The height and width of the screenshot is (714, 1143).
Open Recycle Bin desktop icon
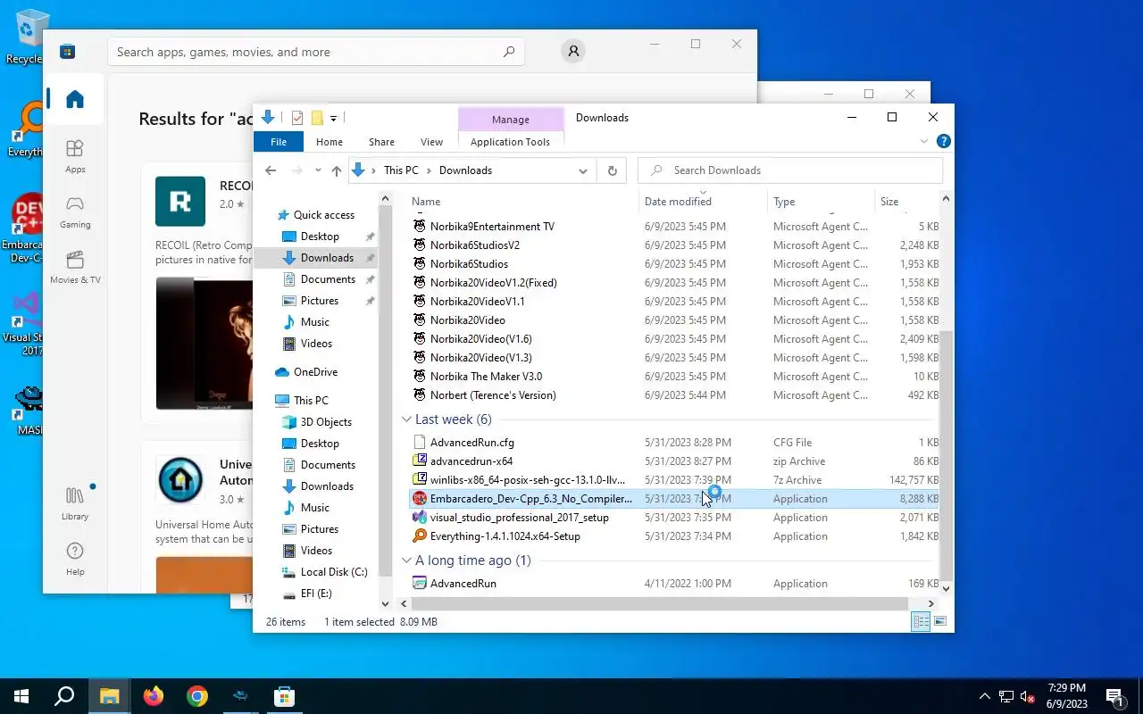[29, 37]
